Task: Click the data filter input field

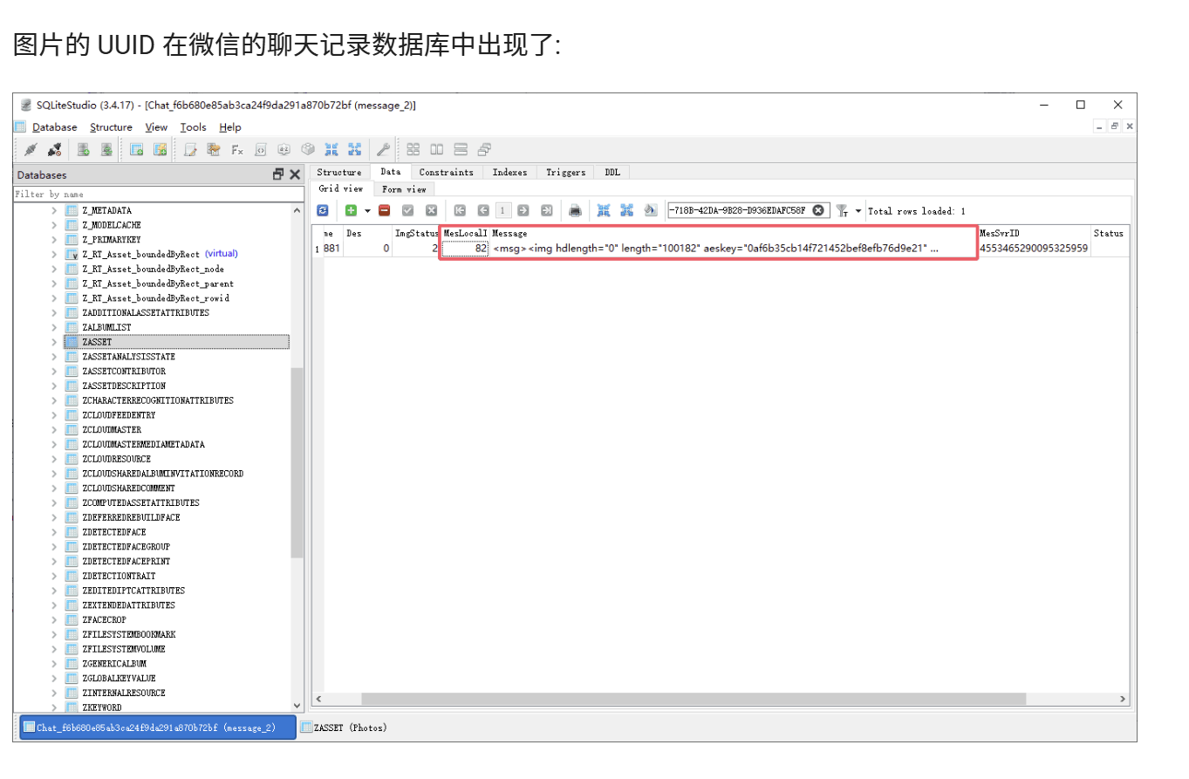Action: pyautogui.click(x=748, y=210)
